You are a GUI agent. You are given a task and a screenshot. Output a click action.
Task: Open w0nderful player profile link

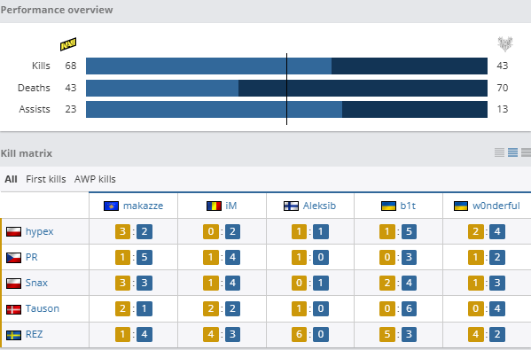pos(496,206)
